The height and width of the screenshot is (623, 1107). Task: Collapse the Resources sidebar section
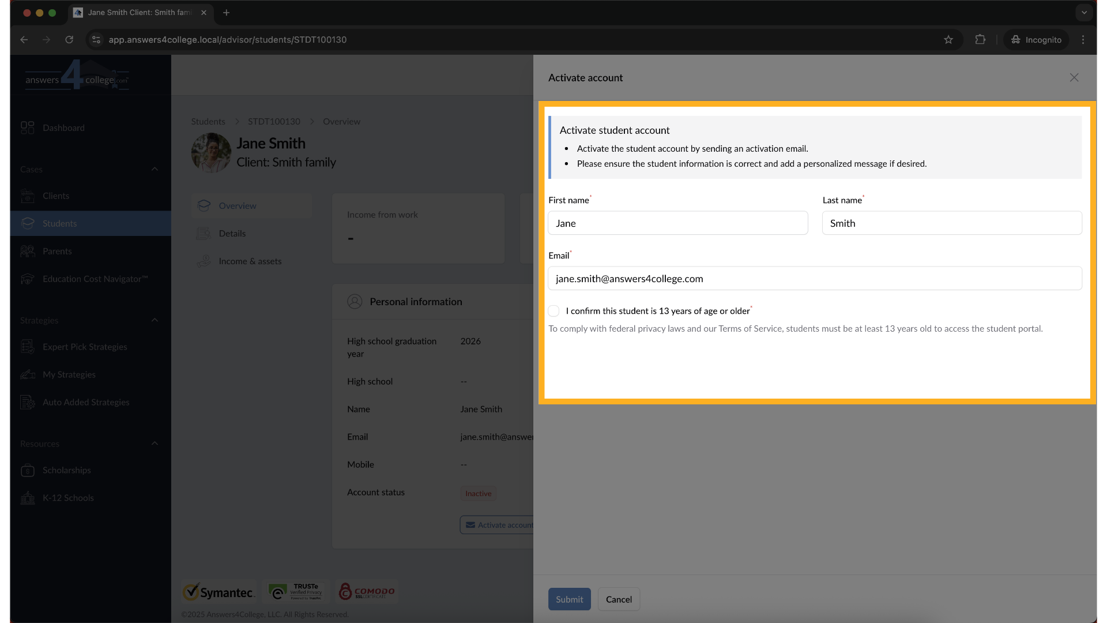pyautogui.click(x=155, y=444)
